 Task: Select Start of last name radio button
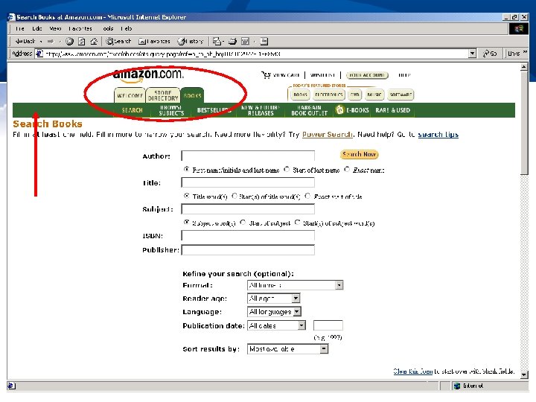(287, 169)
